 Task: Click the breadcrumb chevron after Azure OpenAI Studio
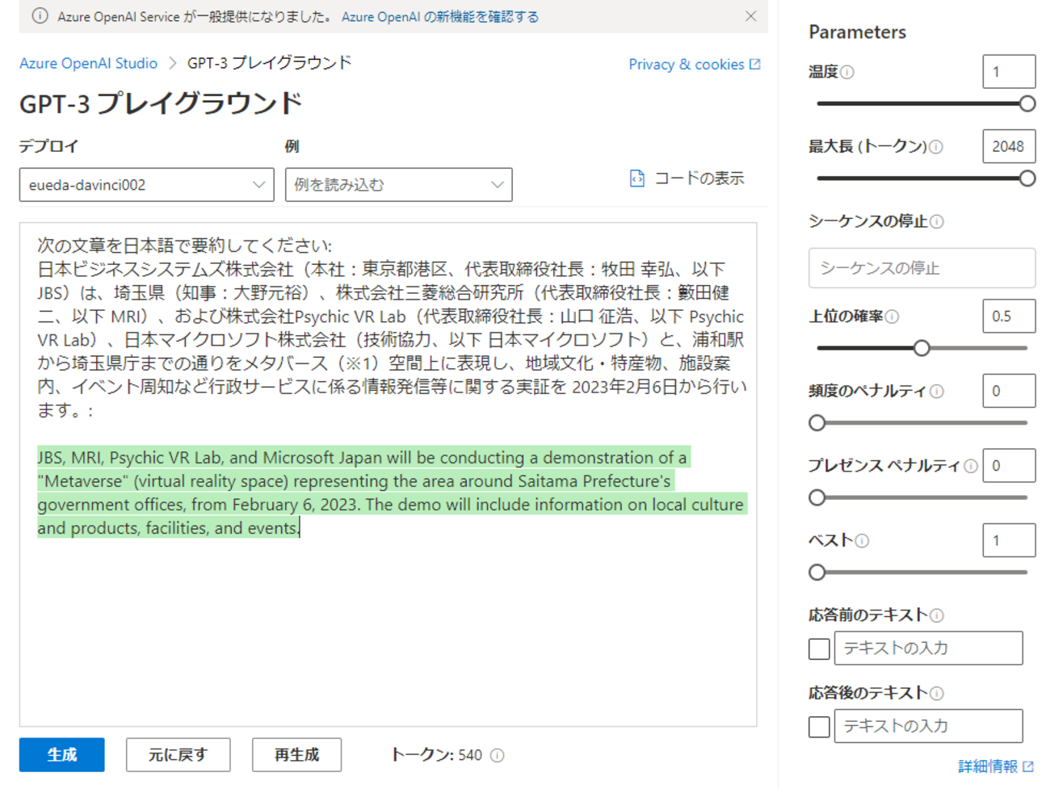point(172,63)
